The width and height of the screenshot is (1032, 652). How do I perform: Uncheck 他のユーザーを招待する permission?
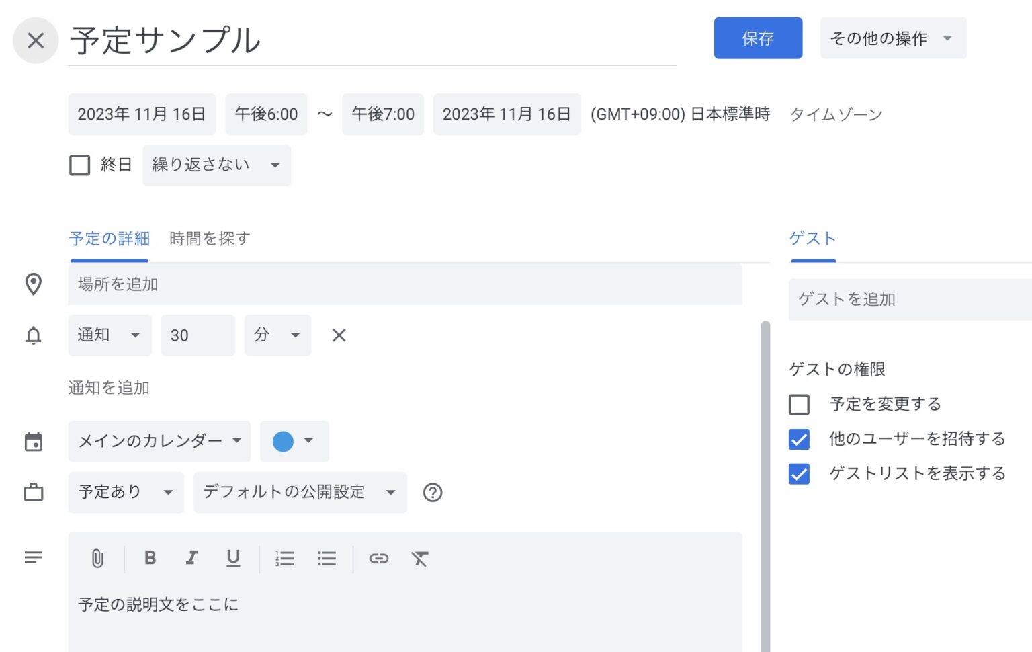pyautogui.click(x=800, y=439)
